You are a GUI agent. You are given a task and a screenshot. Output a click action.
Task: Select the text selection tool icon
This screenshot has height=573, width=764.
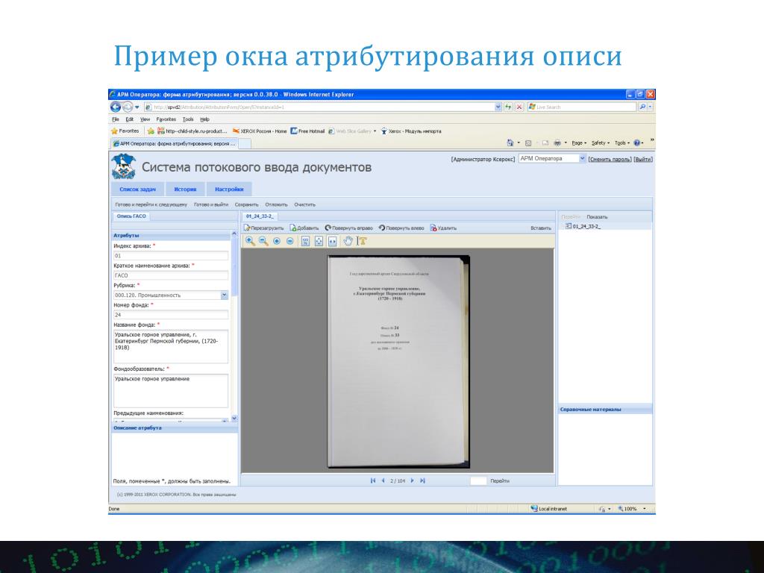pyautogui.click(x=362, y=241)
